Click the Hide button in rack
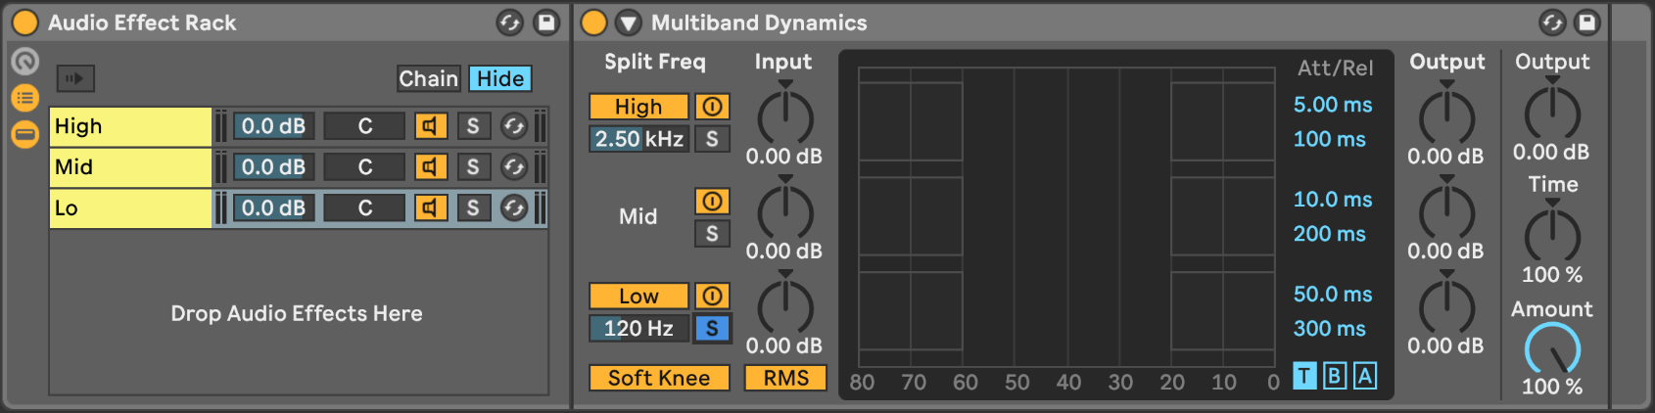This screenshot has width=1655, height=413. tap(500, 78)
